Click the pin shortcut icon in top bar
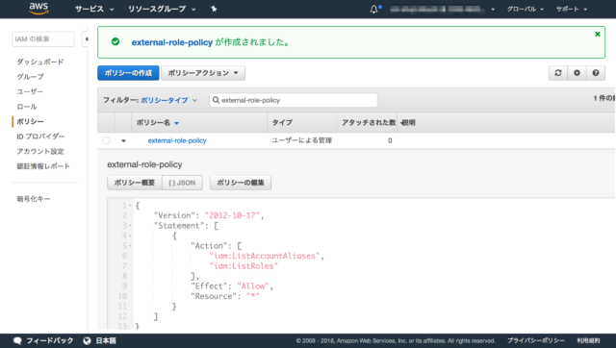The image size is (616, 348). coord(214,9)
